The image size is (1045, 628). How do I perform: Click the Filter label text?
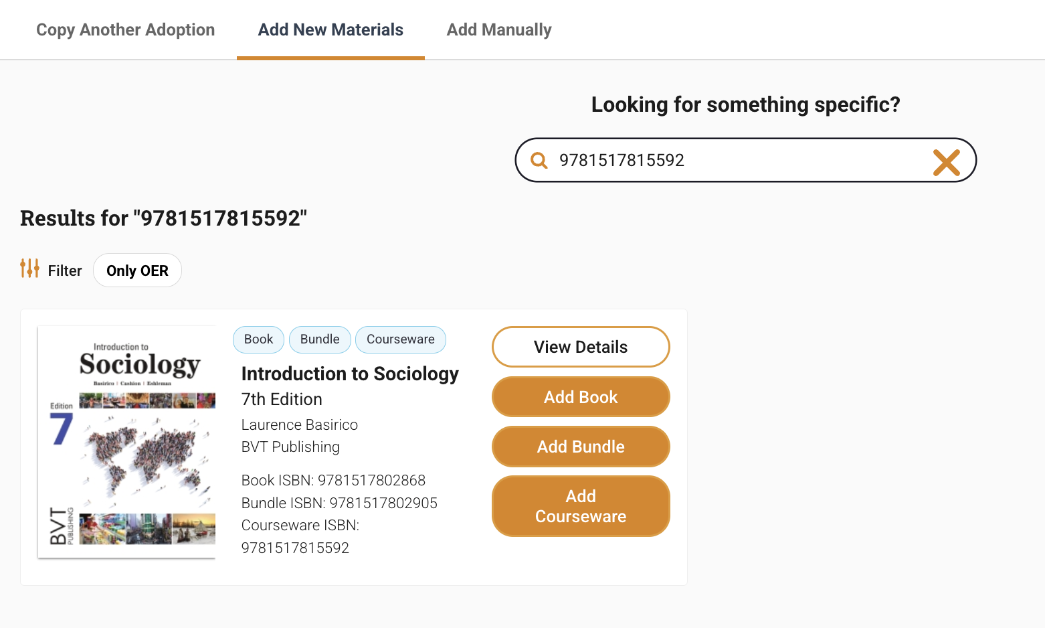coord(65,270)
